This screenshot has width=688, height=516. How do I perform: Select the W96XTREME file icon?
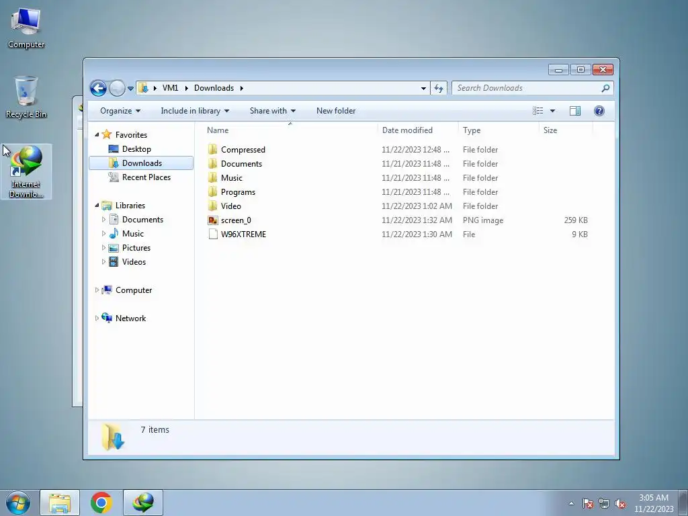coord(213,234)
